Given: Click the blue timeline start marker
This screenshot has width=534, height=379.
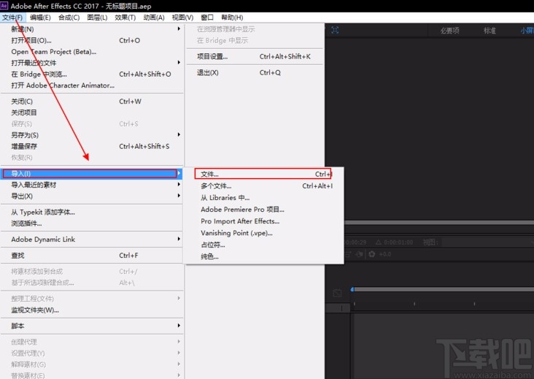Looking at the screenshot, I should (x=352, y=289).
